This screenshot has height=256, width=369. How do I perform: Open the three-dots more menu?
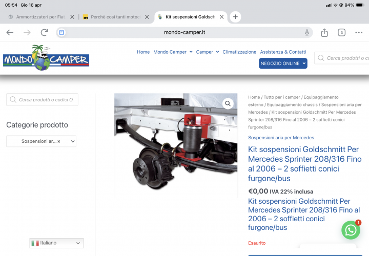click(359, 32)
